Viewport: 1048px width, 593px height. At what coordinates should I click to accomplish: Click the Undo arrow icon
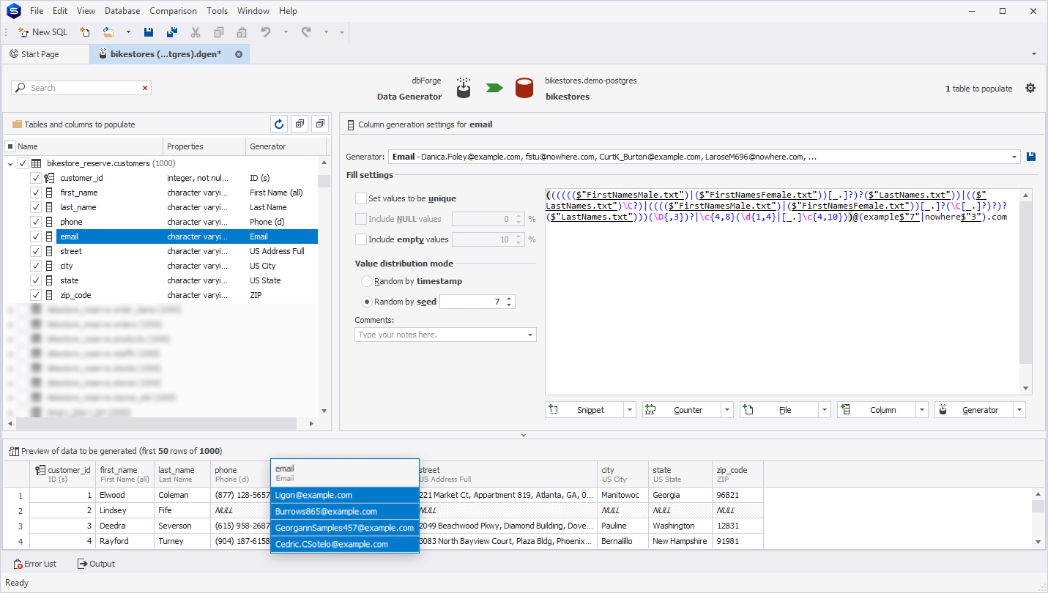[266, 32]
